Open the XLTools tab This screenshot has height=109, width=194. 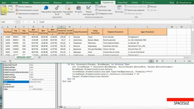(135, 2)
